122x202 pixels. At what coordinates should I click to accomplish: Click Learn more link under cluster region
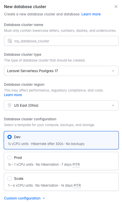(x=13, y=95)
